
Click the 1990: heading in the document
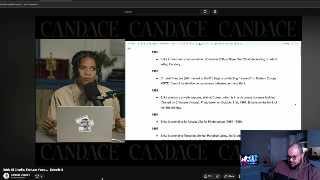(155, 71)
